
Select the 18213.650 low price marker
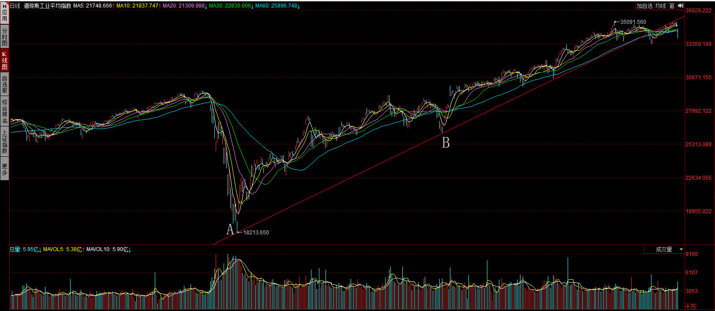[x=256, y=232]
